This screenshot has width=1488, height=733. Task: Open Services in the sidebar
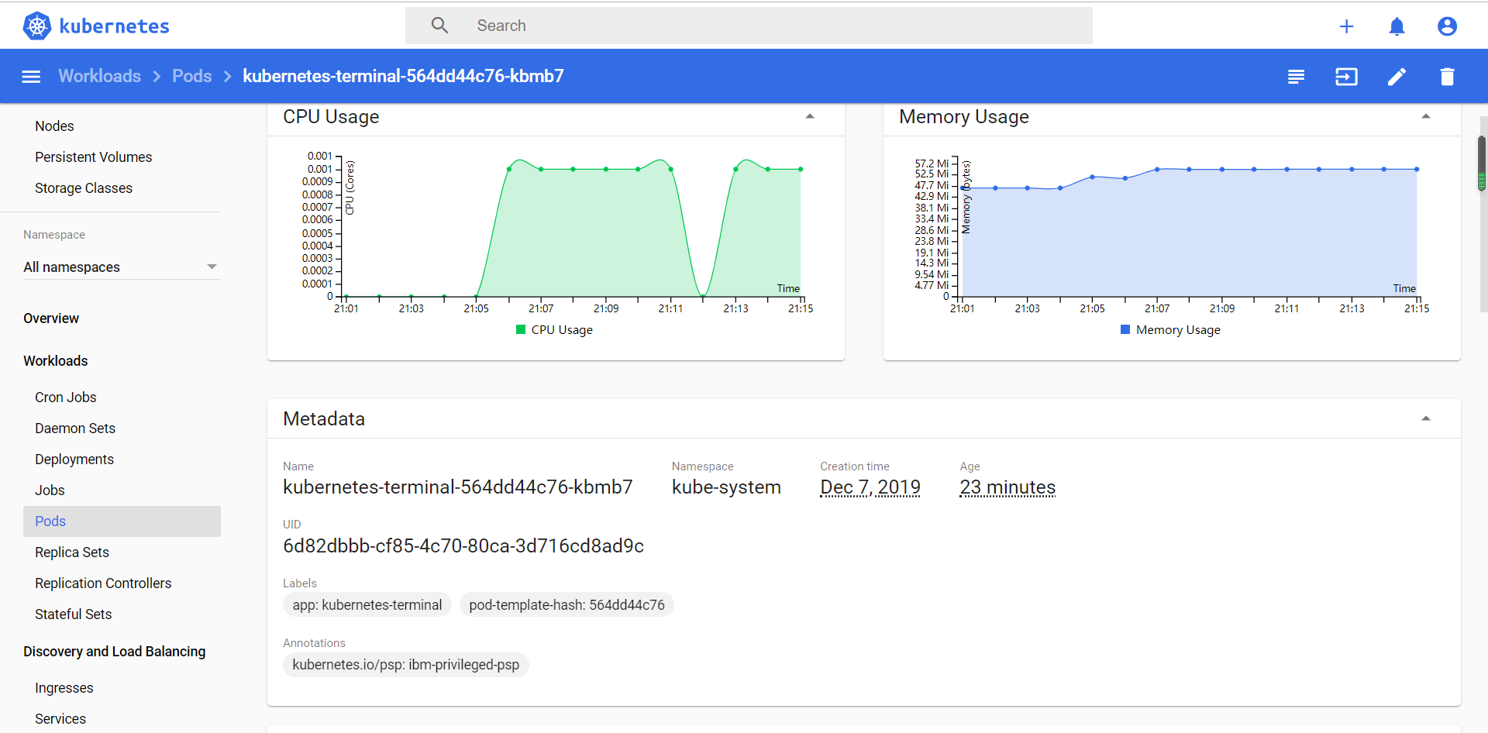[x=60, y=718]
